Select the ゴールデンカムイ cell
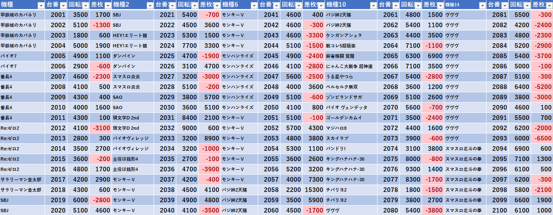 point(351,118)
